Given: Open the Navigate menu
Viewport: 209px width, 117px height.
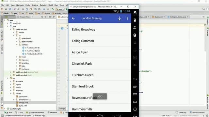Looking at the screenshot, I should [20, 5].
